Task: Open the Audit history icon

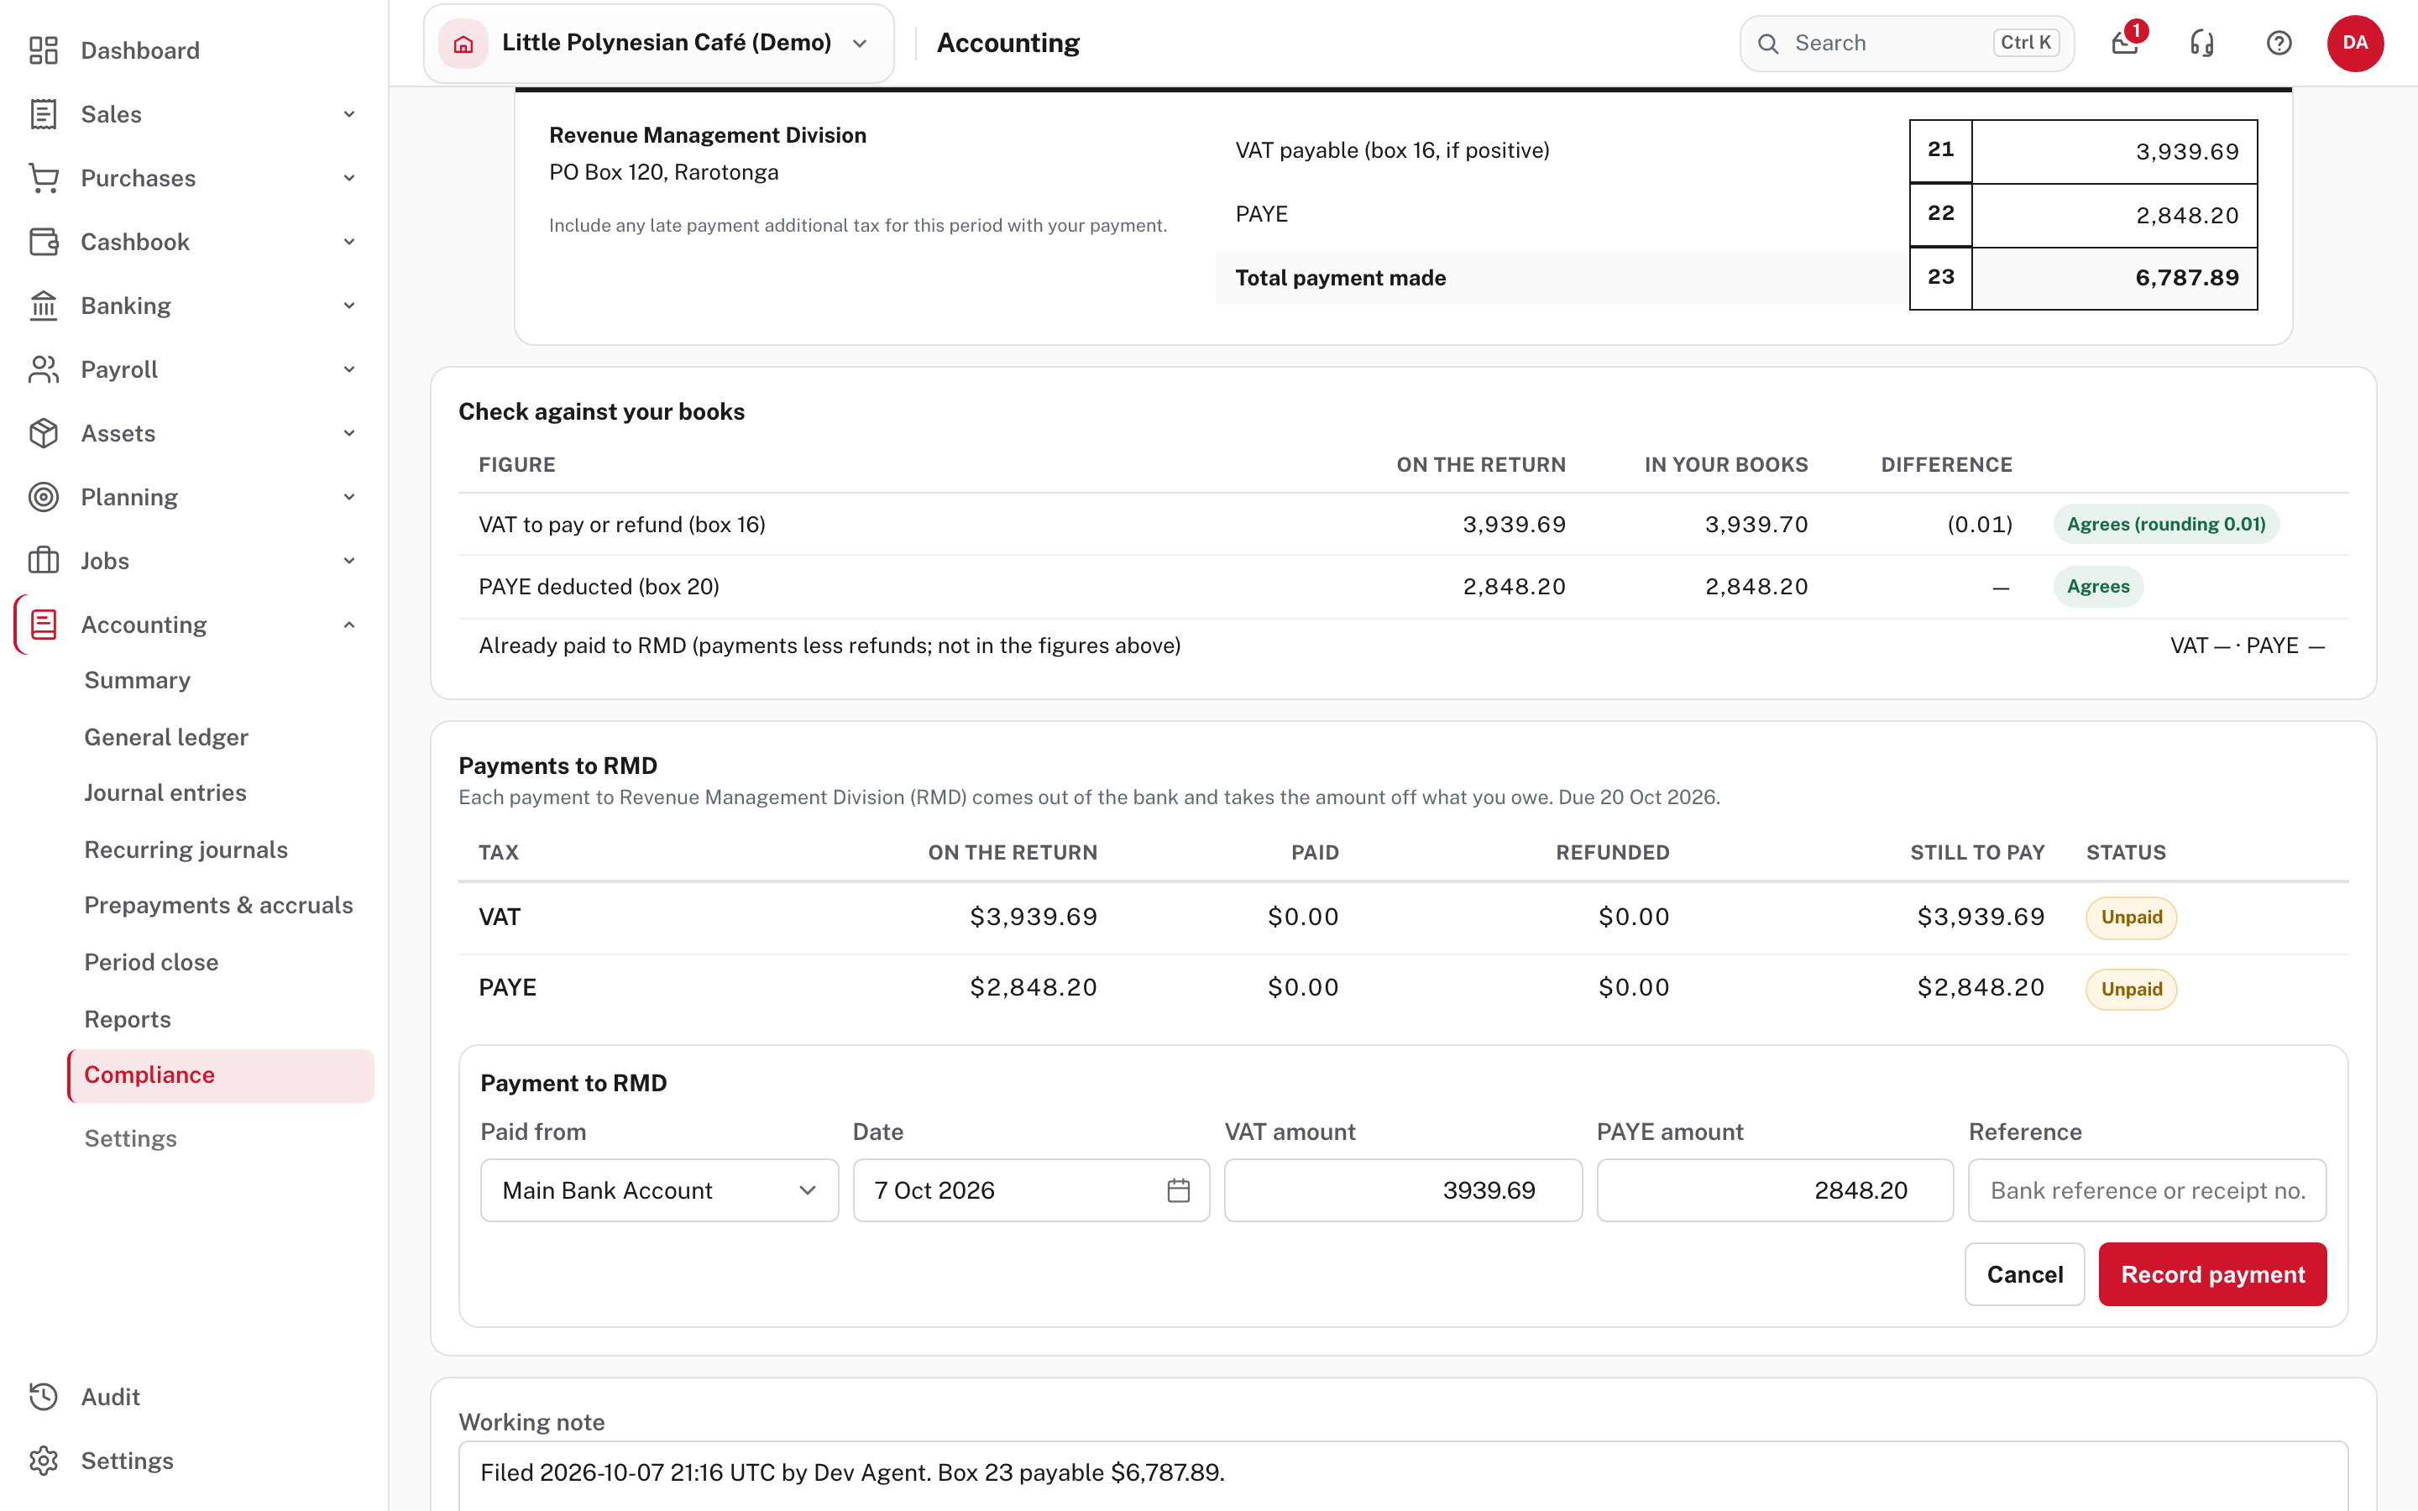Action: [x=44, y=1397]
